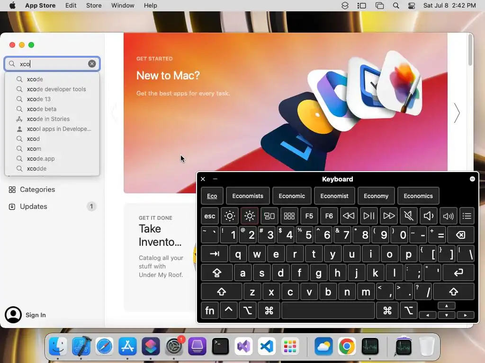Open "xcool apps in Develope..." suggestion
This screenshot has height=363, width=485.
coord(52,129)
